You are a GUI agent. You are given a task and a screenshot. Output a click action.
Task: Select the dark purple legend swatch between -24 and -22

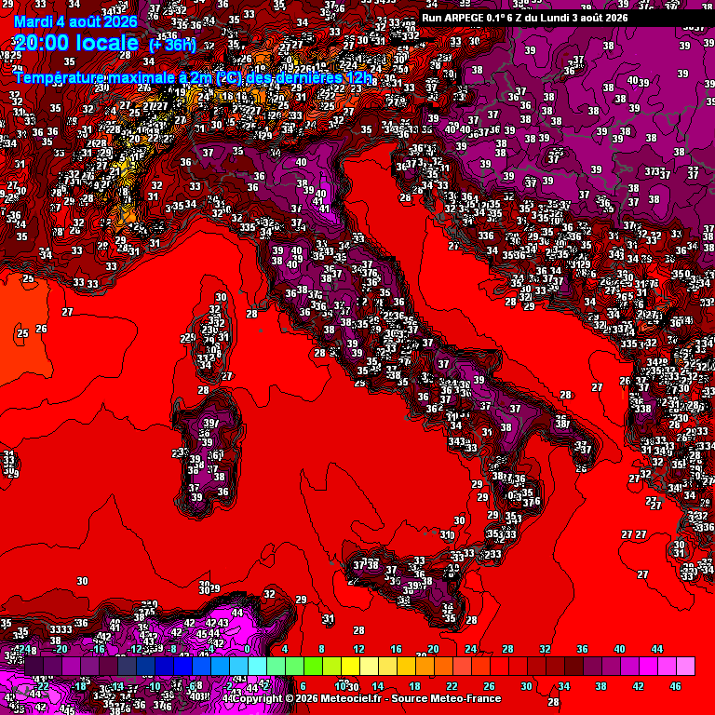coord(34,667)
